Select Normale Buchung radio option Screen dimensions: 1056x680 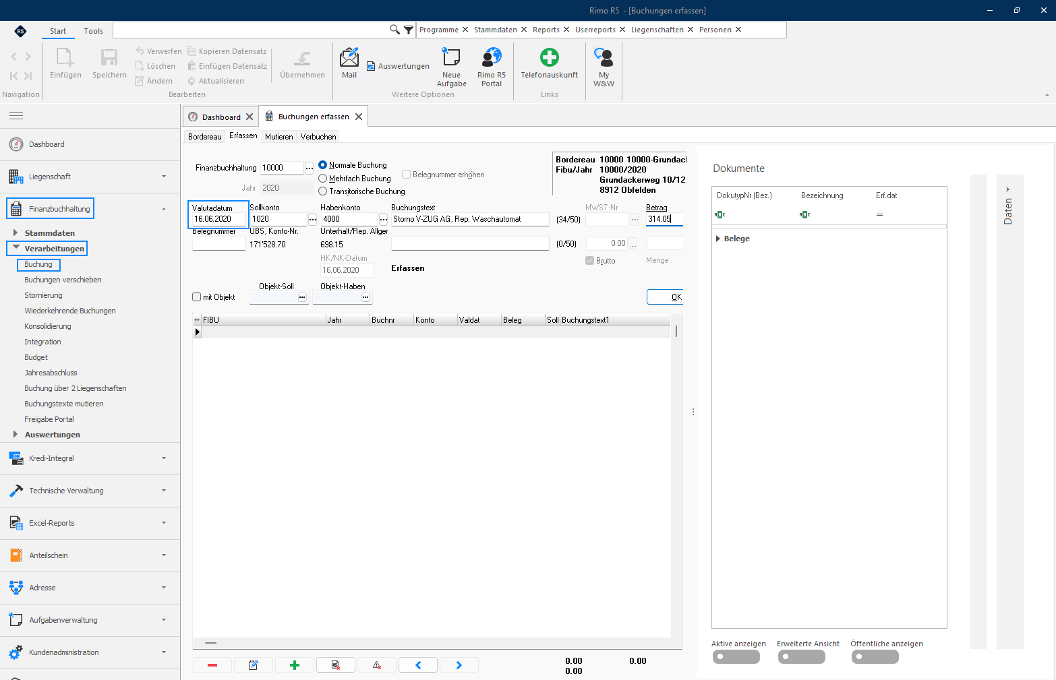323,165
